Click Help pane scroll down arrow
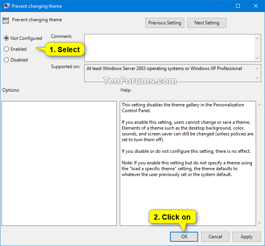Image resolution: width=265 pixels, height=246 pixels. 259,223
